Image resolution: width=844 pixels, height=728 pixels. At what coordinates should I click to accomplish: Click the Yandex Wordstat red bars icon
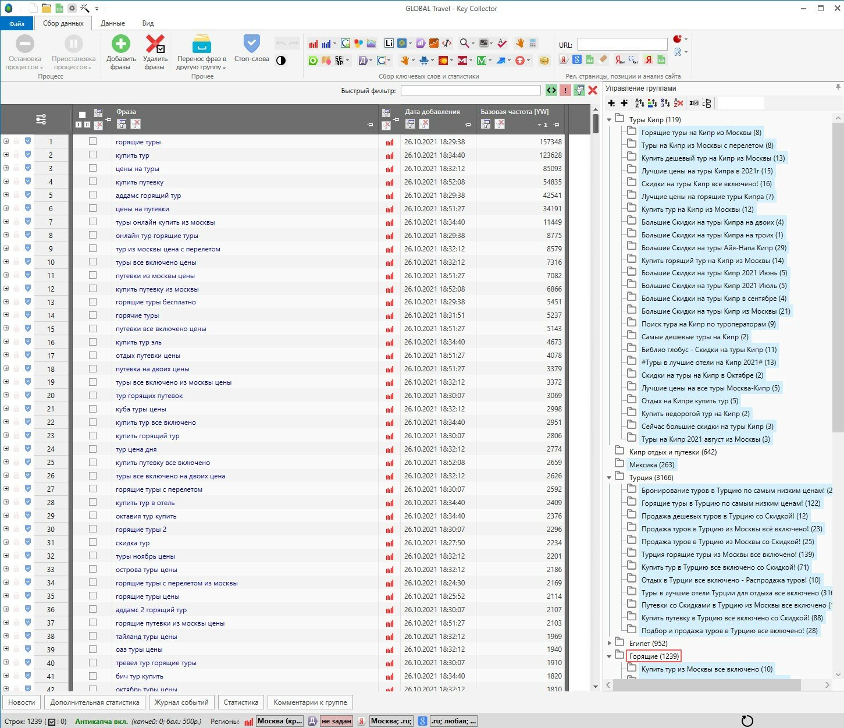tap(314, 43)
